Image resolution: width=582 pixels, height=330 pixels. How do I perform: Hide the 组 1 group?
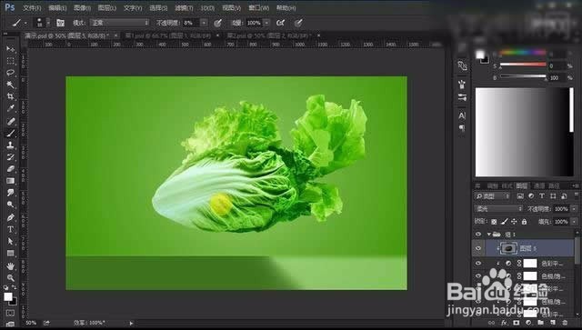[x=478, y=235]
